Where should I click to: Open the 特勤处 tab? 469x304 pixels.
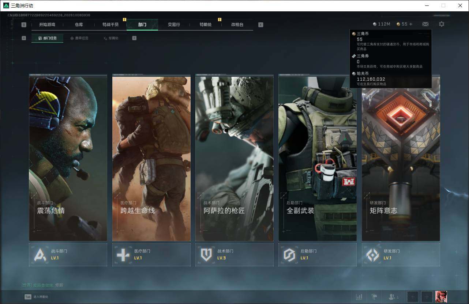click(206, 24)
